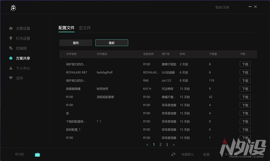
Task: Click user name UU加速器
Action: click(168, 72)
